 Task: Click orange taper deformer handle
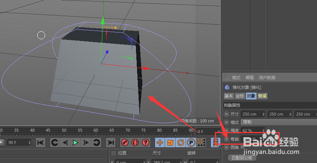(x=115, y=28)
